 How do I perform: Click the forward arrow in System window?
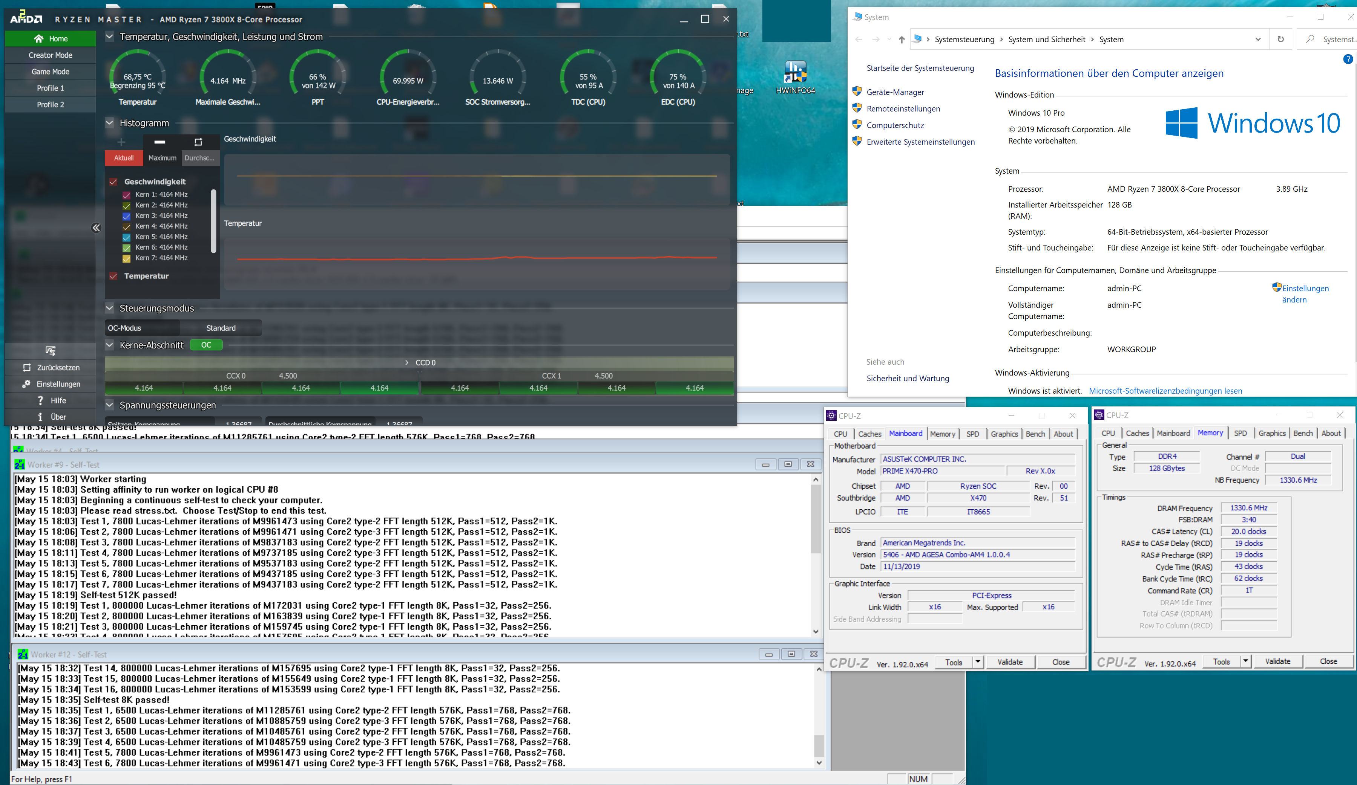click(876, 39)
